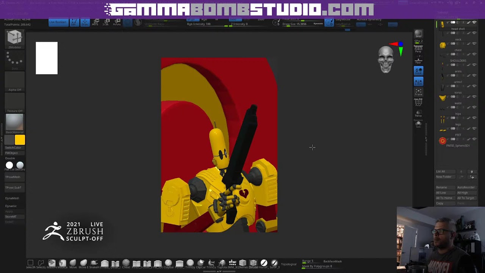
Task: Click the New Folder button
Action: 446,177
